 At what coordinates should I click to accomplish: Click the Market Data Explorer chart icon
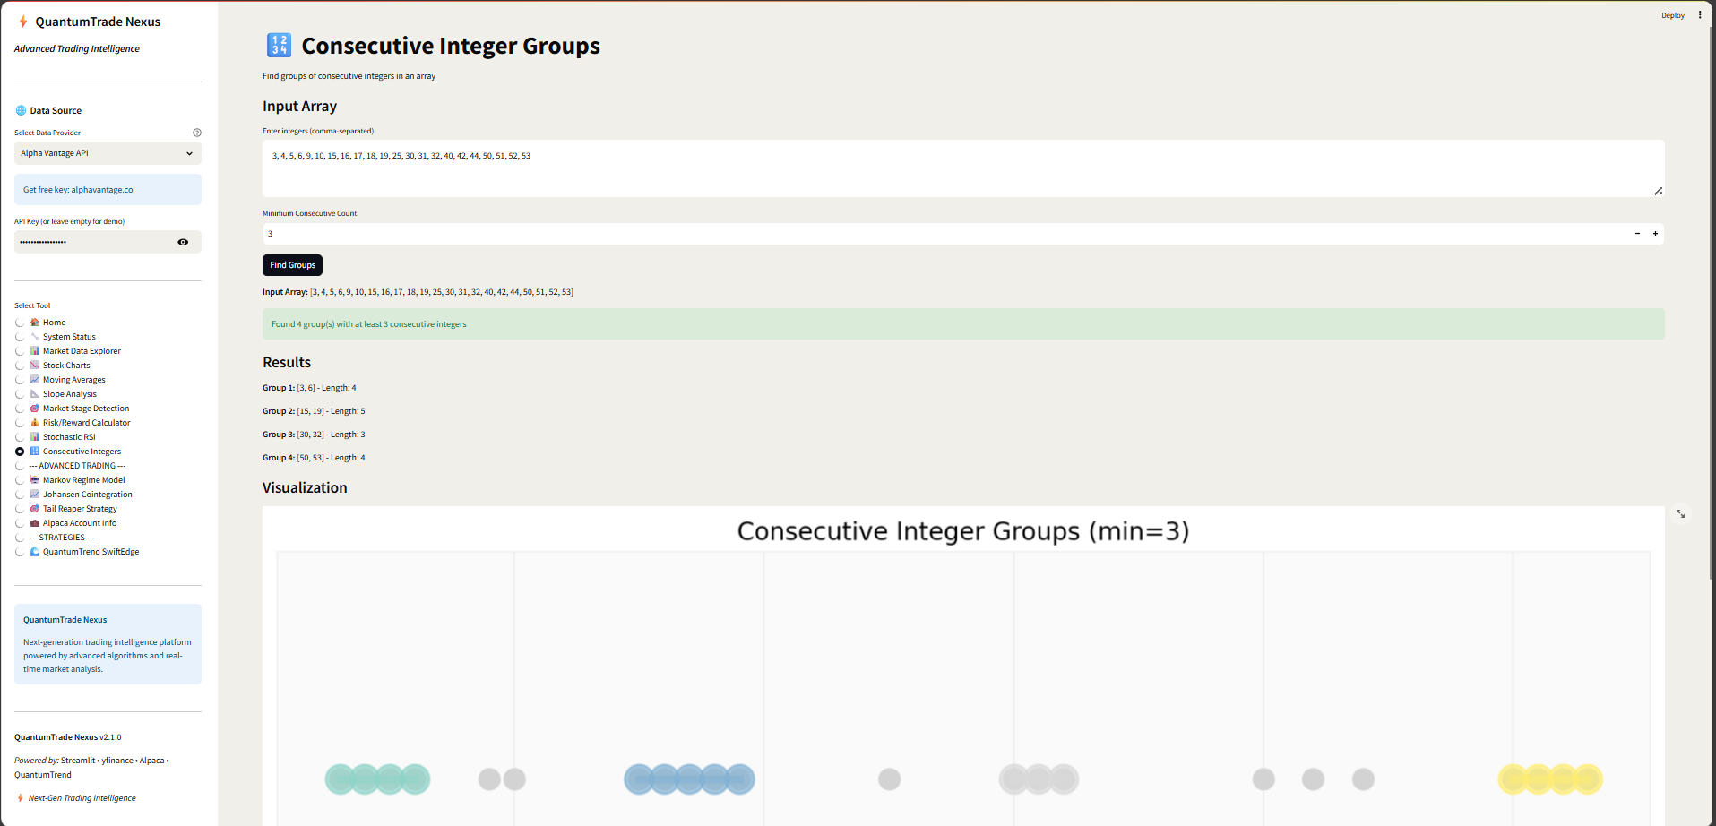(x=35, y=350)
